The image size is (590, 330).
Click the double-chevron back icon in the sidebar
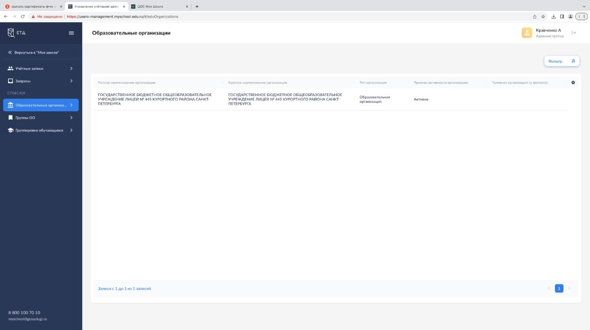pos(10,53)
